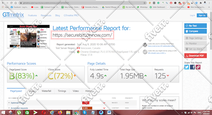Click Requests 125 value
Viewport: 212px width, 115px height.
click(160, 76)
